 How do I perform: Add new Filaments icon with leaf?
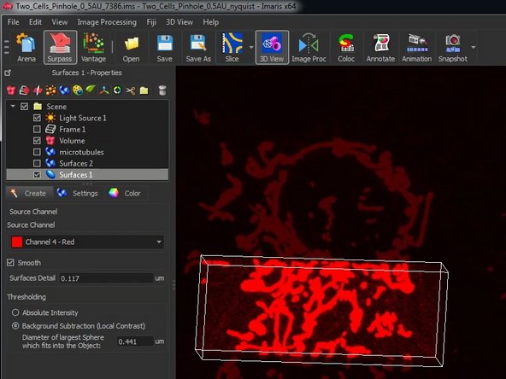tap(91, 90)
